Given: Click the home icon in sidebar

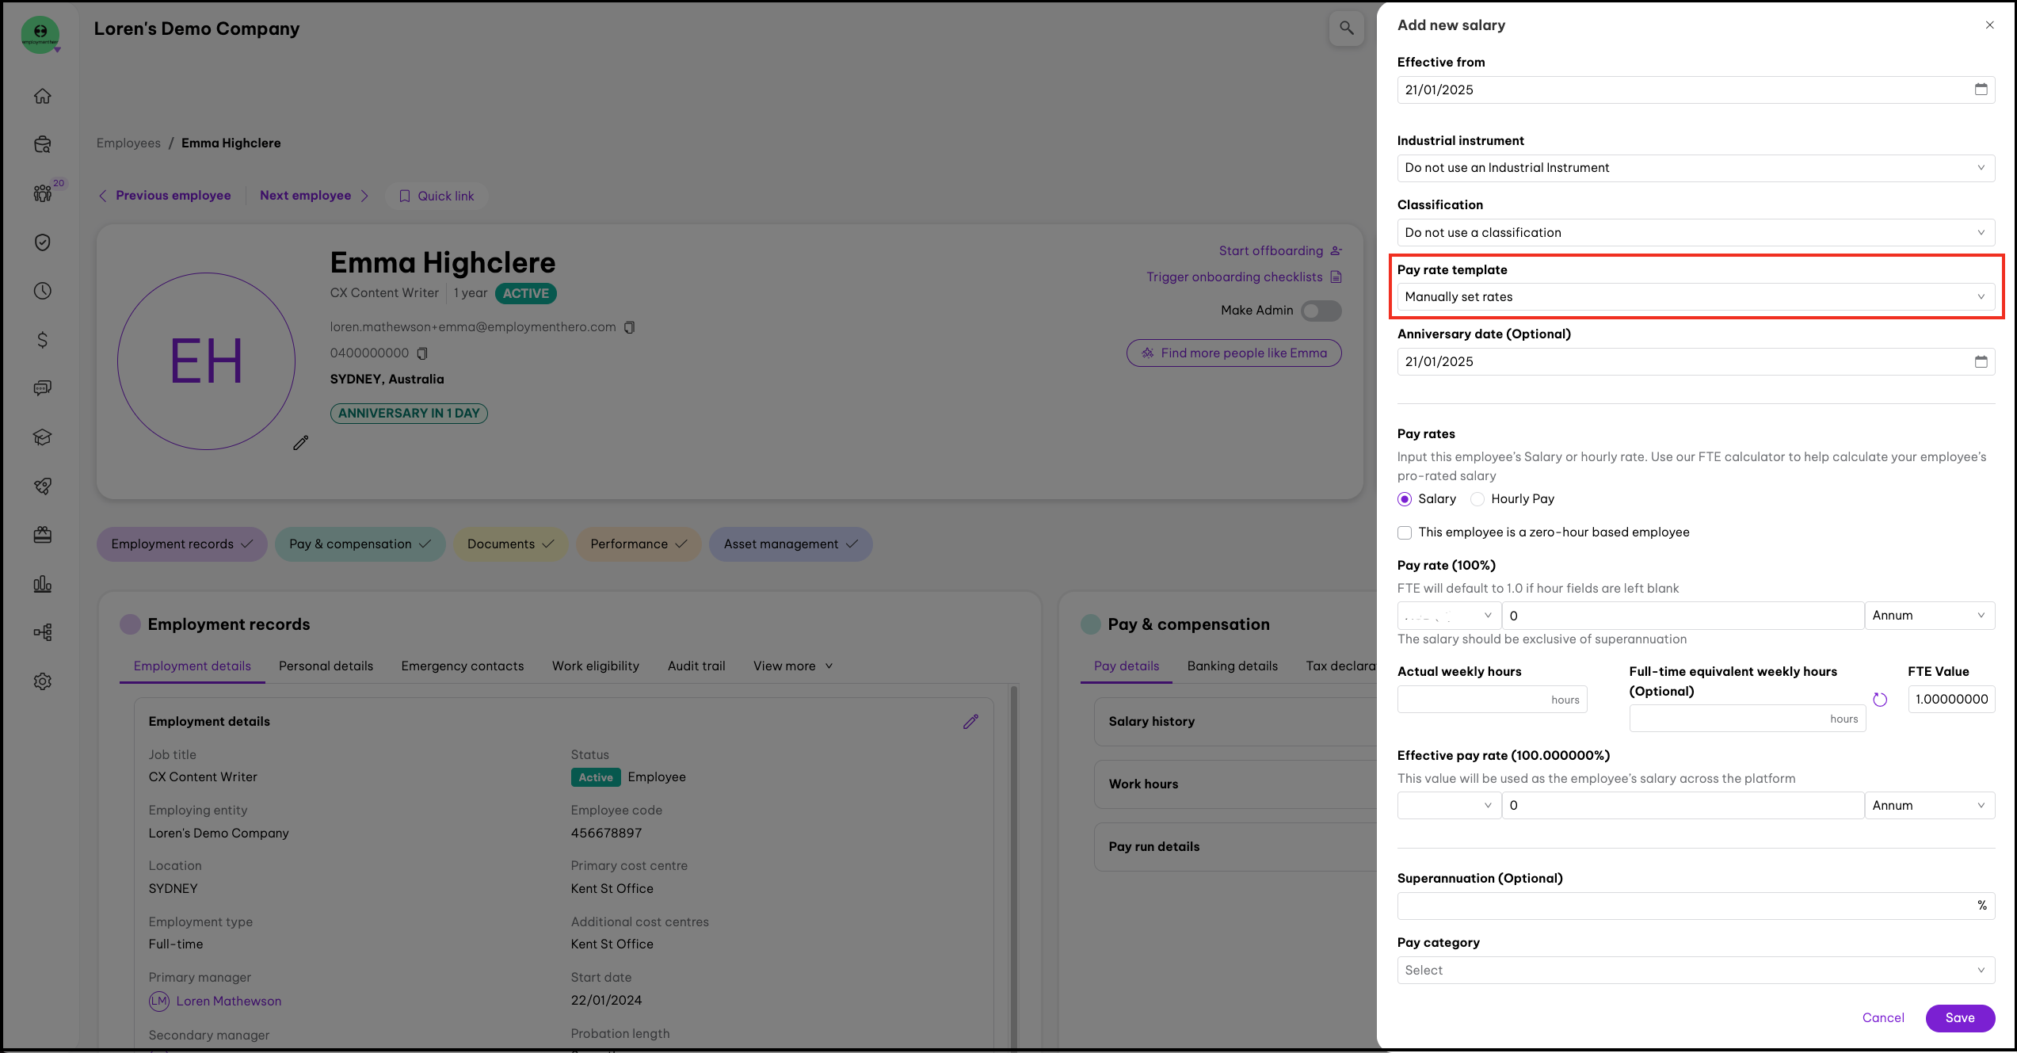Looking at the screenshot, I should [43, 96].
